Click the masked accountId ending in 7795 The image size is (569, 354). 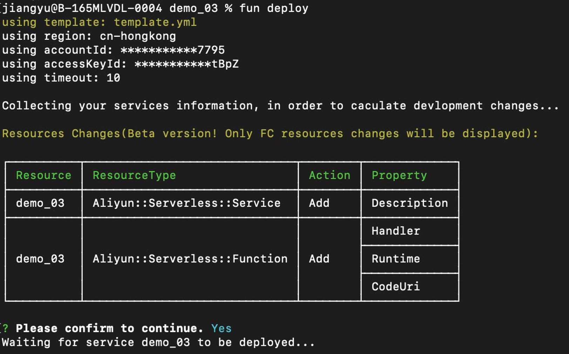172,50
